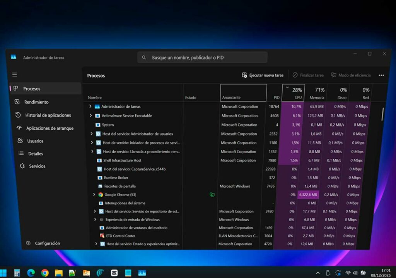
Task: Expand the Administrador de tareas process
Action: 90,106
